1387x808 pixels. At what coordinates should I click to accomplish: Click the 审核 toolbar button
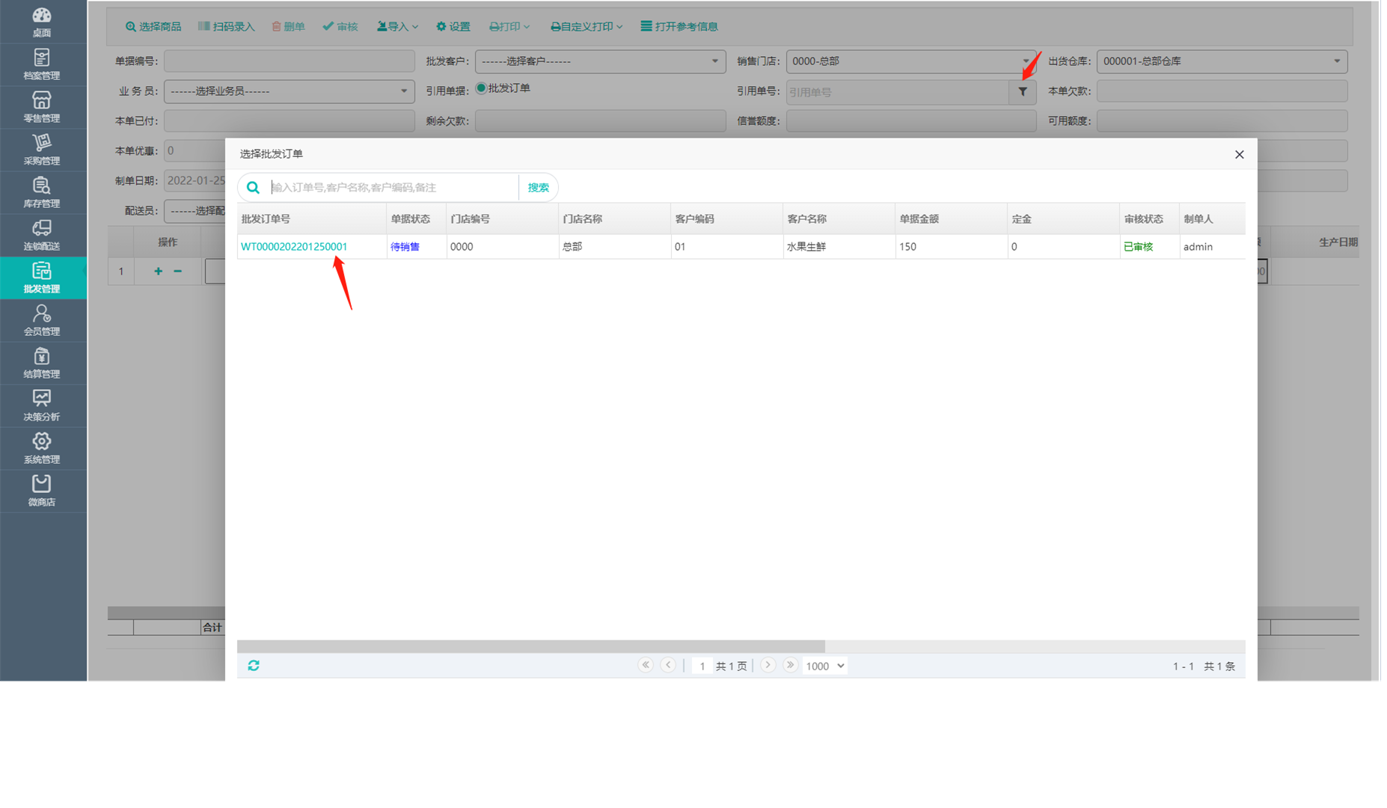[x=340, y=27]
